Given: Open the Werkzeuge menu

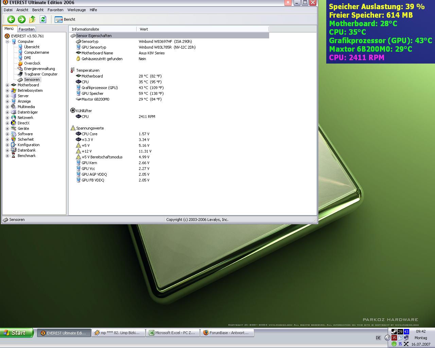Looking at the screenshot, I should pos(76,10).
